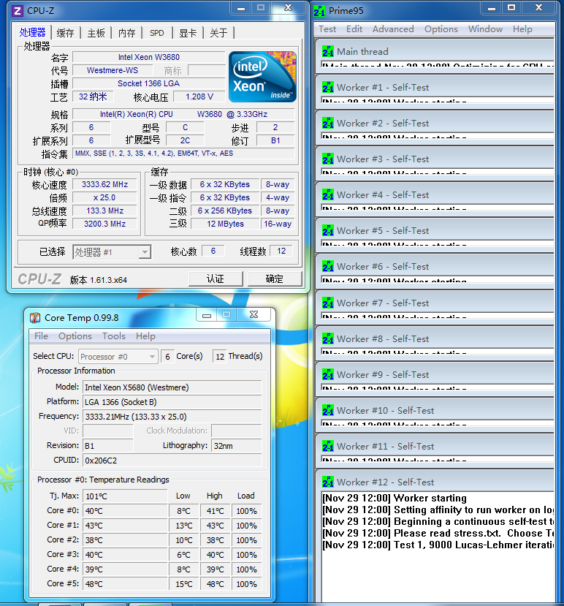Switch to the SPD tab in CPU-Z
This screenshot has height=606, width=564.
coord(157,33)
